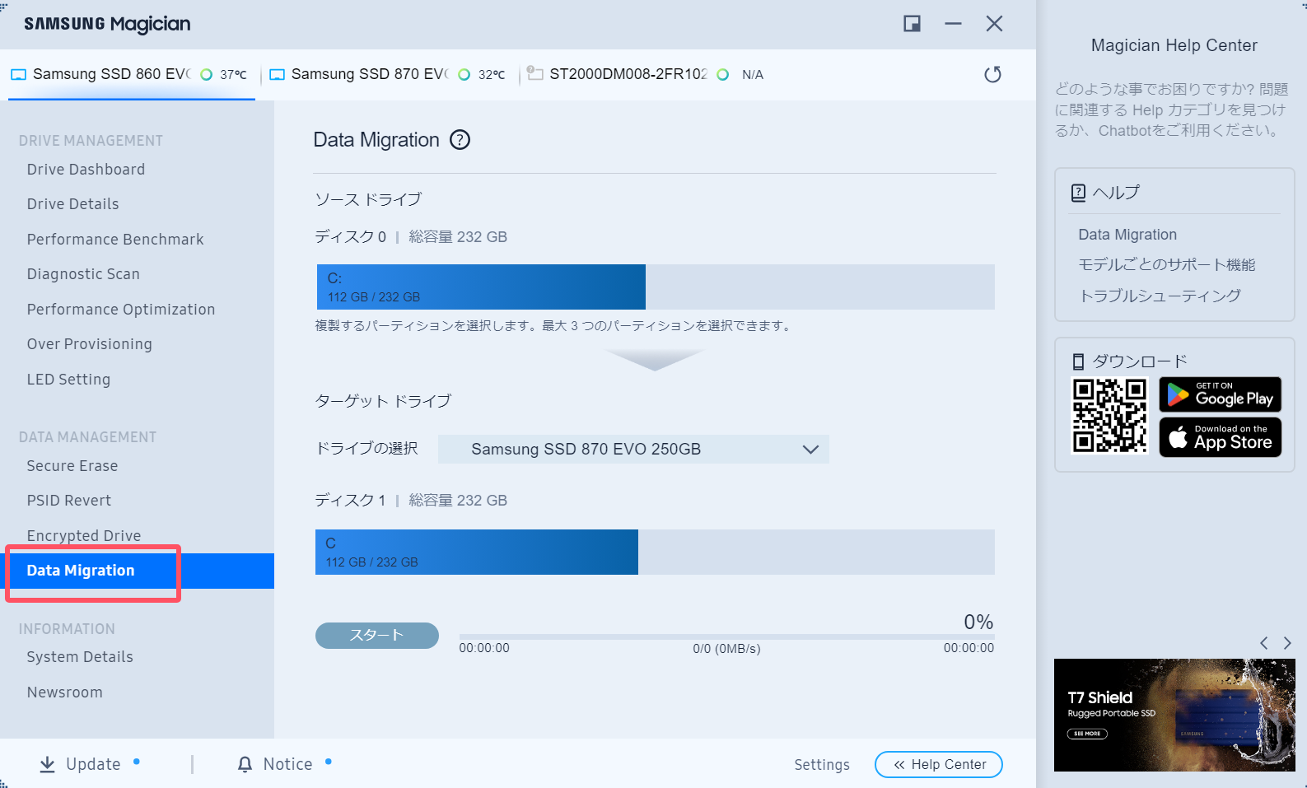1307x788 pixels.
Task: Open PSID Revert
Action: click(68, 501)
